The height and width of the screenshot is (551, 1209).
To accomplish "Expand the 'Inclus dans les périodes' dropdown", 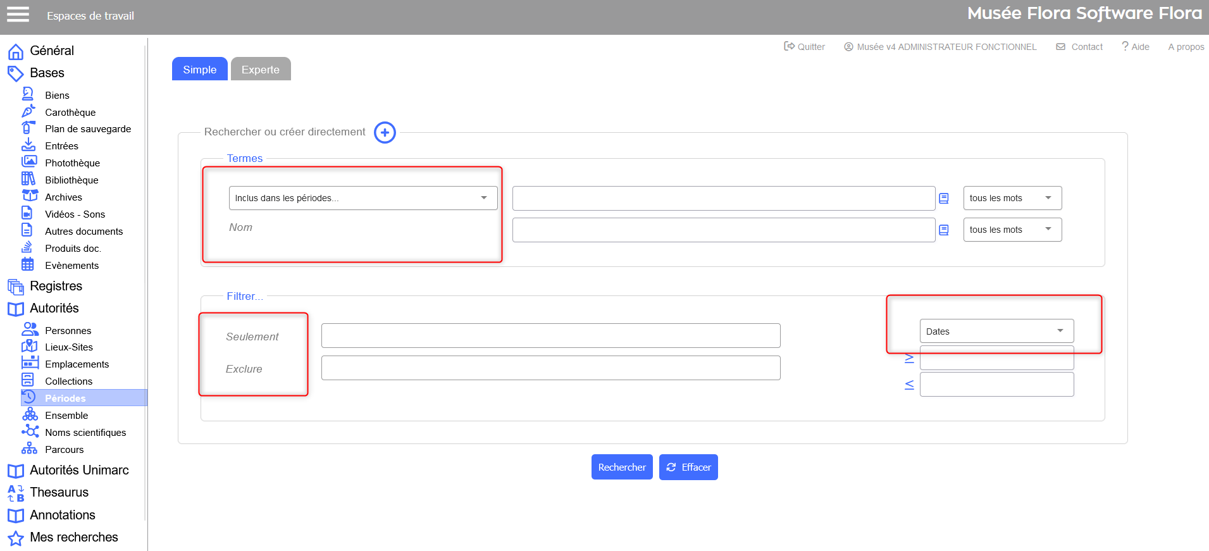I will (x=363, y=198).
